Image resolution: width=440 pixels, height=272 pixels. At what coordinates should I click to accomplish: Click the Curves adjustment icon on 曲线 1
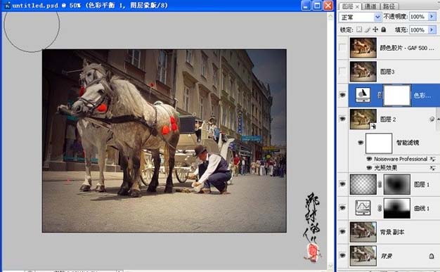click(363, 208)
